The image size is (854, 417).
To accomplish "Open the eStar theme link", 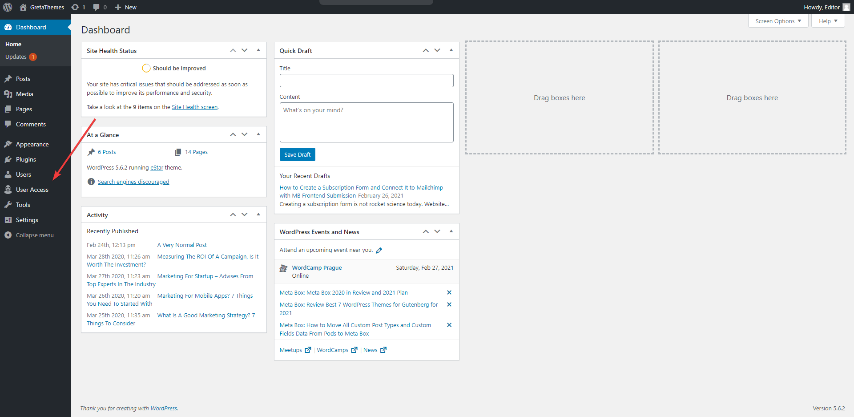I will click(x=157, y=168).
